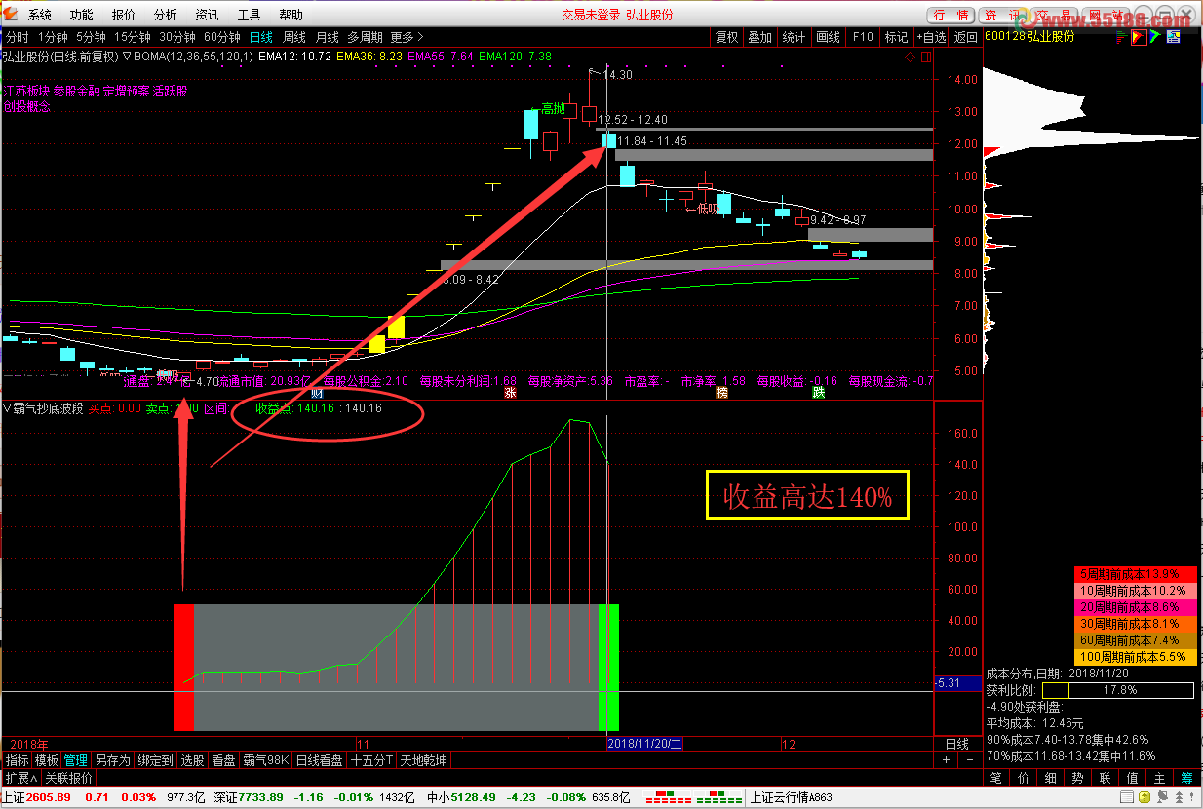Viewport: 1203px width, 809px height.
Task: Switch to the 周线 weekly period tab
Action: (293, 37)
